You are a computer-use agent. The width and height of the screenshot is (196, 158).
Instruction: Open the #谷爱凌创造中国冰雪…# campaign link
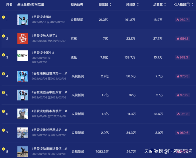(49, 92)
